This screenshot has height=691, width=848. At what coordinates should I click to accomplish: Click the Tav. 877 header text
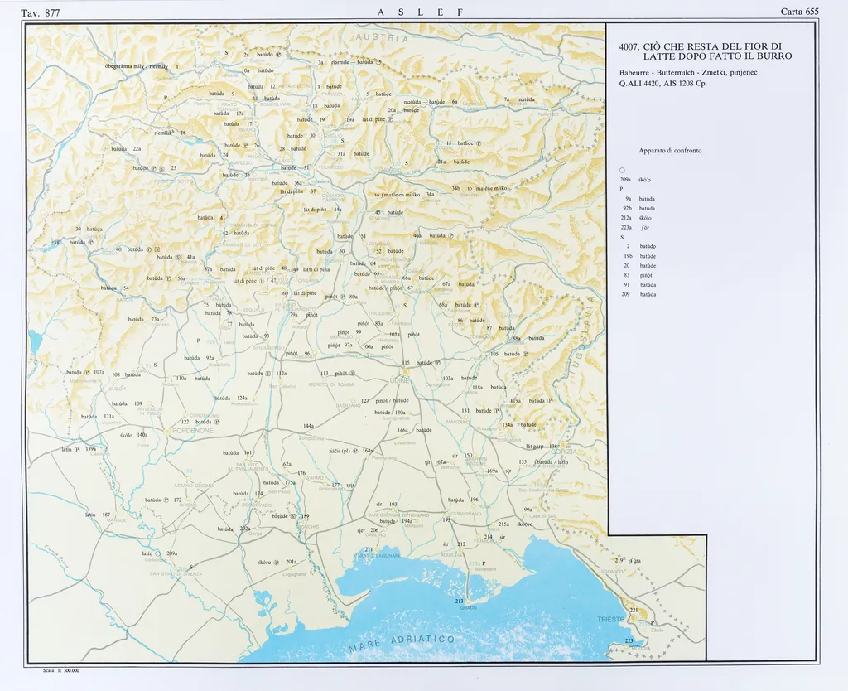click(x=41, y=12)
